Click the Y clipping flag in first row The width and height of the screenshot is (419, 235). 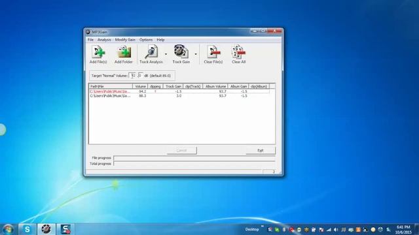(x=155, y=91)
